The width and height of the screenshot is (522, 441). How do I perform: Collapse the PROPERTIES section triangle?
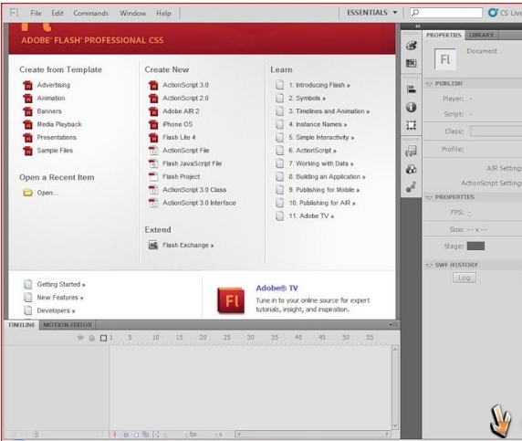429,197
